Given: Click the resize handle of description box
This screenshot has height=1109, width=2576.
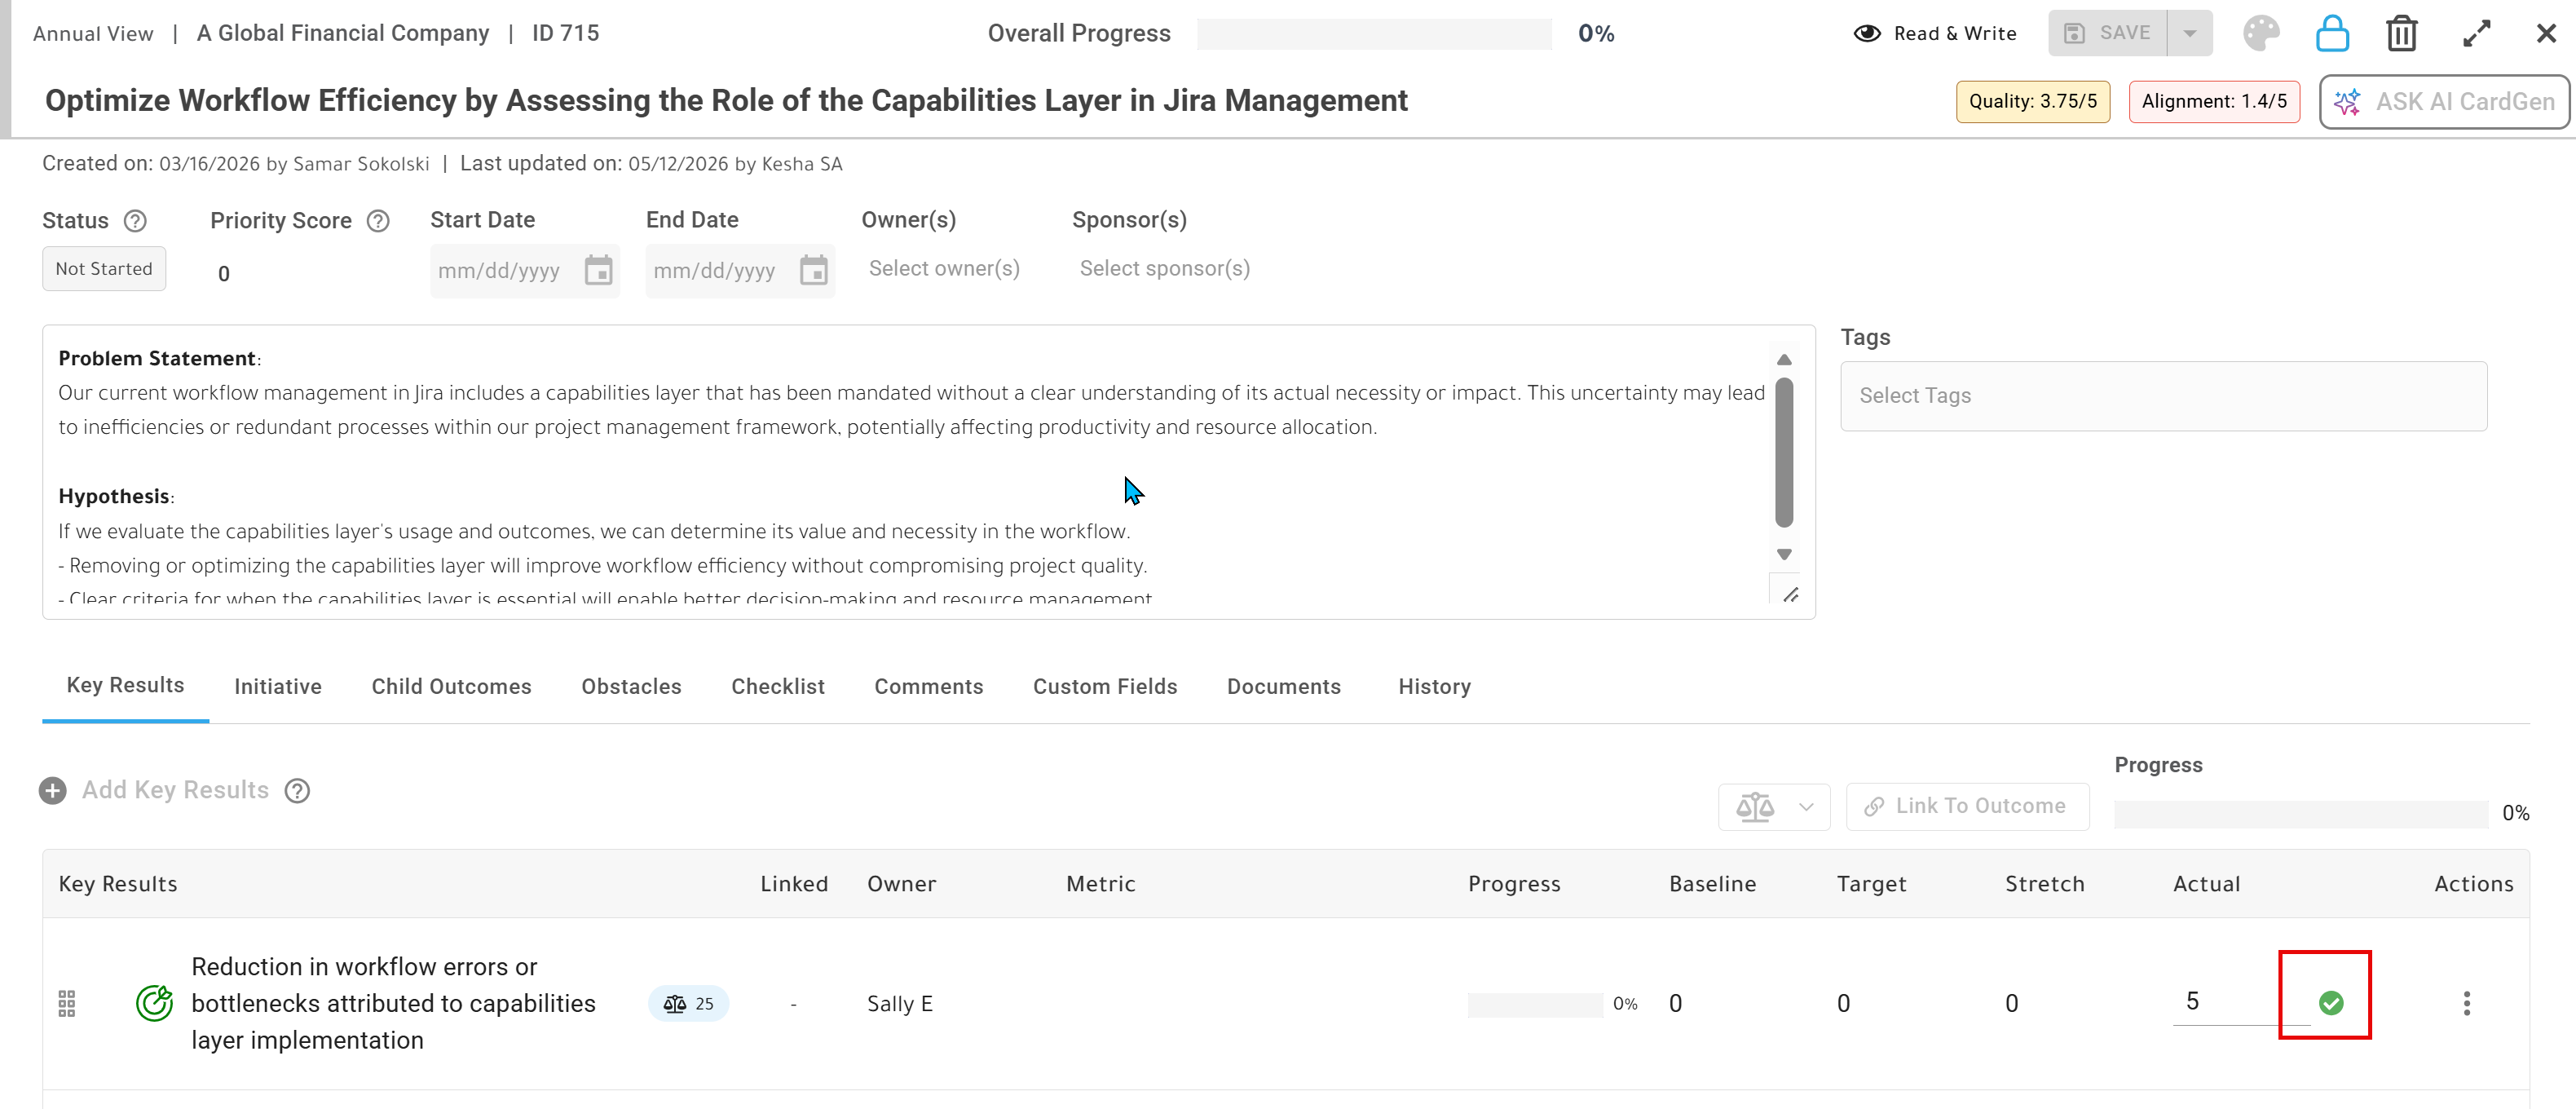Looking at the screenshot, I should (1791, 595).
